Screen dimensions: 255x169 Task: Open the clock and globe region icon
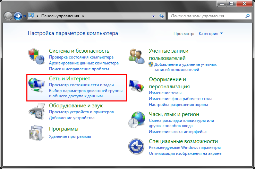tap(137, 119)
